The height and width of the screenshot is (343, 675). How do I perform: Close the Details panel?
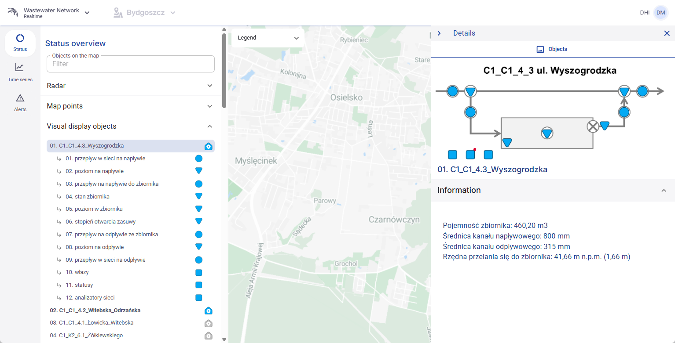[667, 33]
